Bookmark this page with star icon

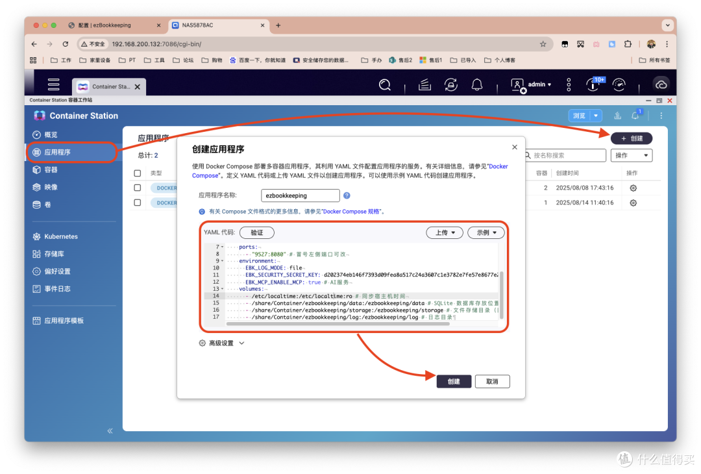point(543,44)
